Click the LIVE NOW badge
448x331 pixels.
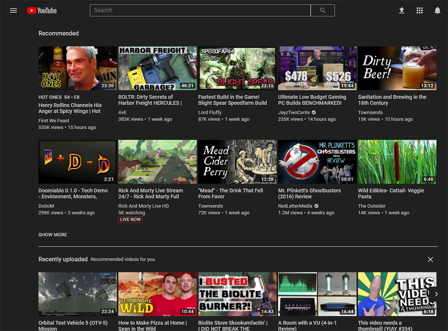point(130,220)
